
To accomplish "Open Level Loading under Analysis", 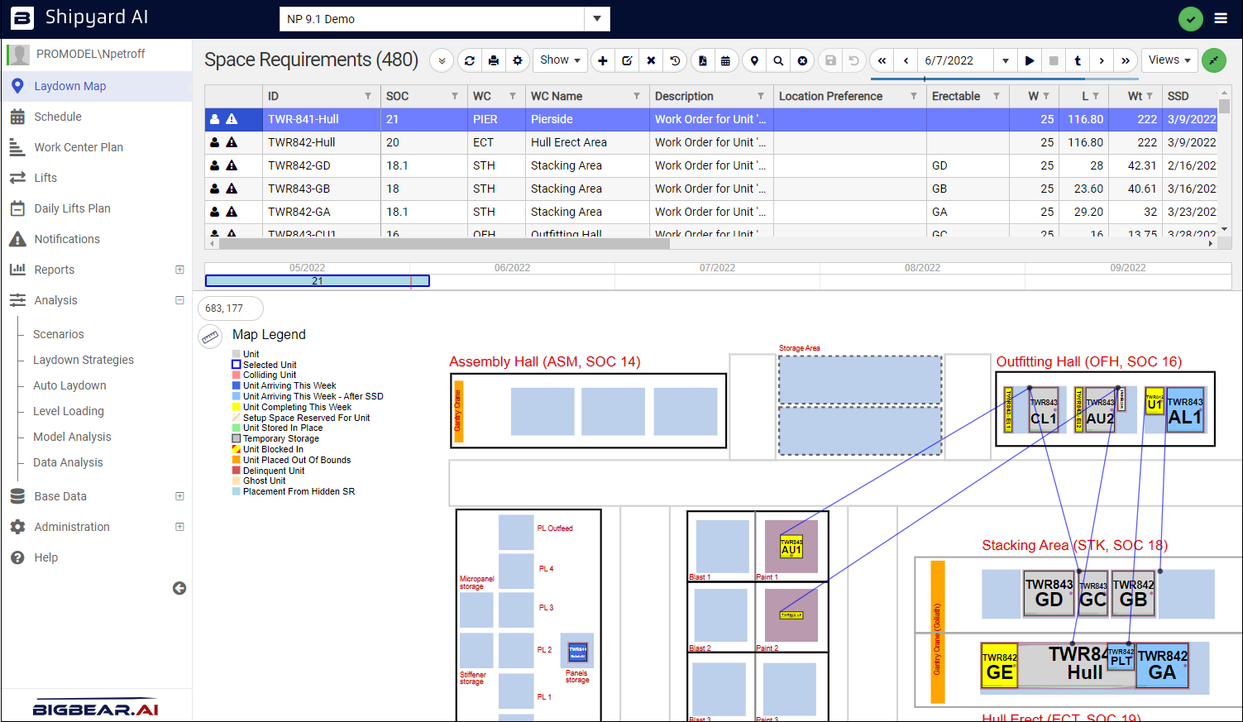I will pyautogui.click(x=69, y=411).
